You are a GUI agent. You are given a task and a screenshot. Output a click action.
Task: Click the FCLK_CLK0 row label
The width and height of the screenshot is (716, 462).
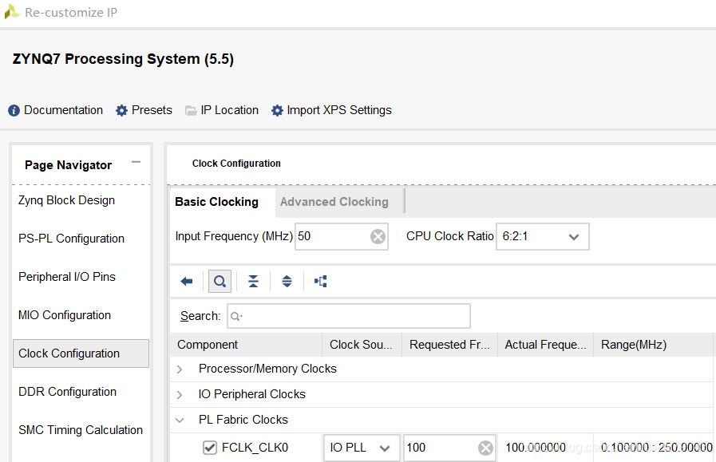tap(255, 448)
